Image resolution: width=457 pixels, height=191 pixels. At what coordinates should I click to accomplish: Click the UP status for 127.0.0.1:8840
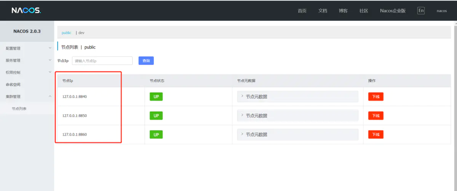click(156, 96)
